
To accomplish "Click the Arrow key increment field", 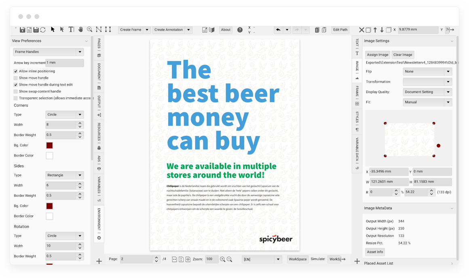I will coord(65,63).
